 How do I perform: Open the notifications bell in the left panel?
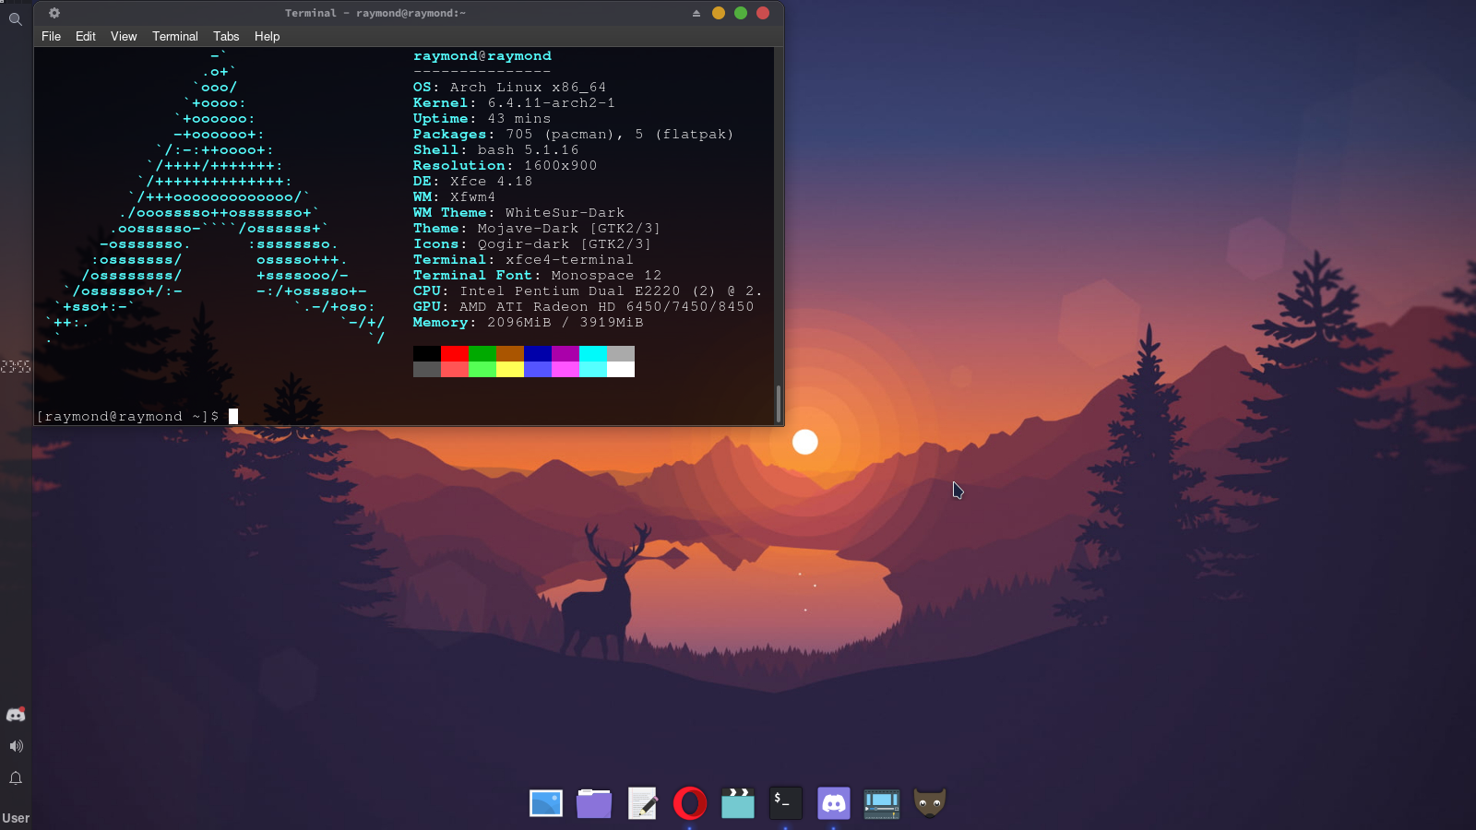coord(16,778)
